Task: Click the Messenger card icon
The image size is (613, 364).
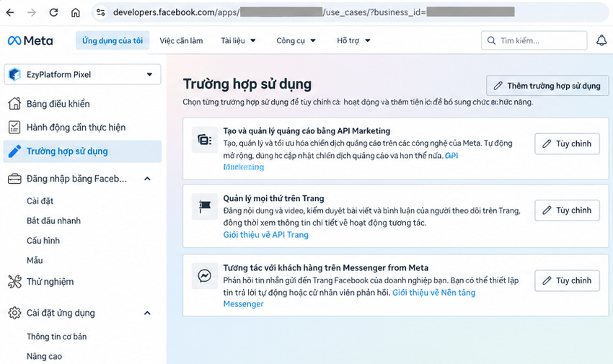Action: point(205,276)
